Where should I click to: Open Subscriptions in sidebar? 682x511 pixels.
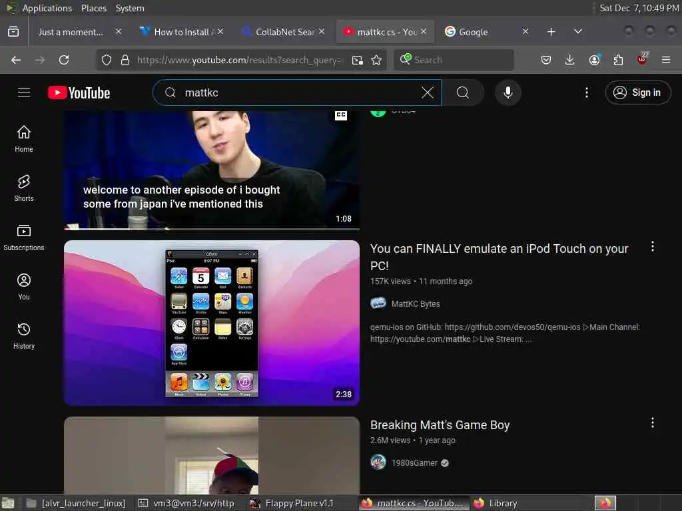click(x=24, y=238)
